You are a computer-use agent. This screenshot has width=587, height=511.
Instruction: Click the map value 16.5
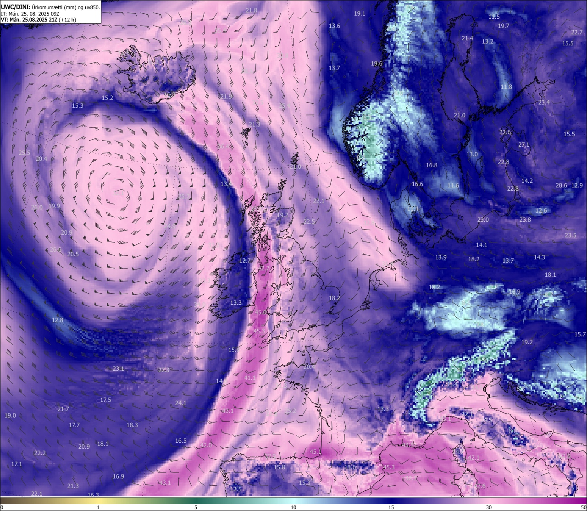(181, 441)
